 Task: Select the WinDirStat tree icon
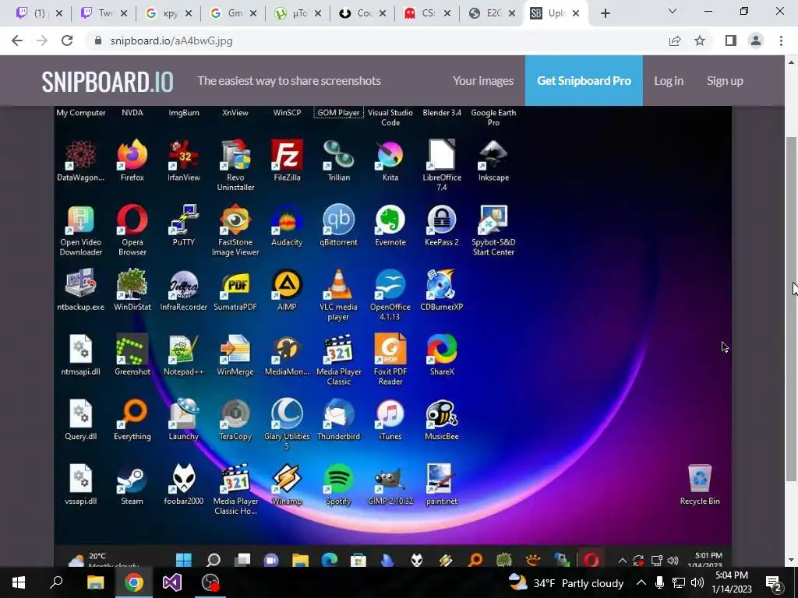point(132,284)
